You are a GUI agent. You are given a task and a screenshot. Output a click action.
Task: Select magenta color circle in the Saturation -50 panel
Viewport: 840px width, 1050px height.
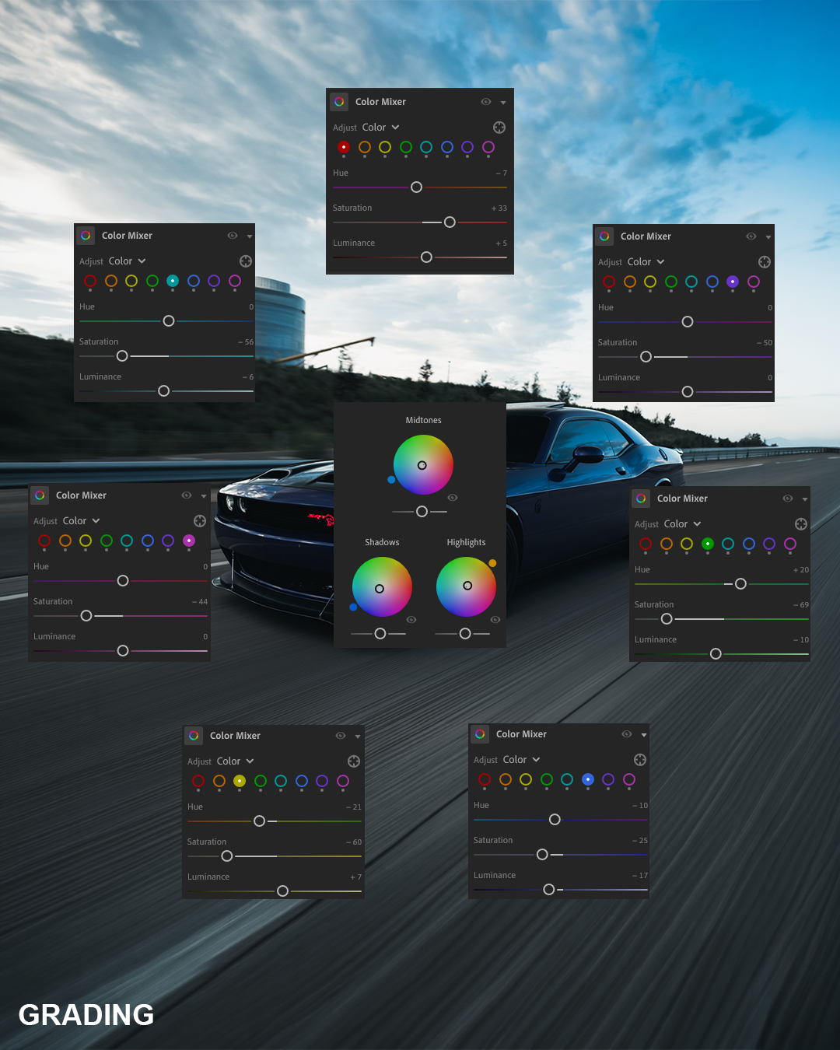754,282
